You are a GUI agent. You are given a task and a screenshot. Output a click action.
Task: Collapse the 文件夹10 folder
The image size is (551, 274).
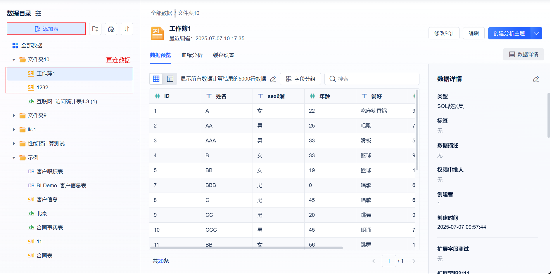tap(14, 60)
